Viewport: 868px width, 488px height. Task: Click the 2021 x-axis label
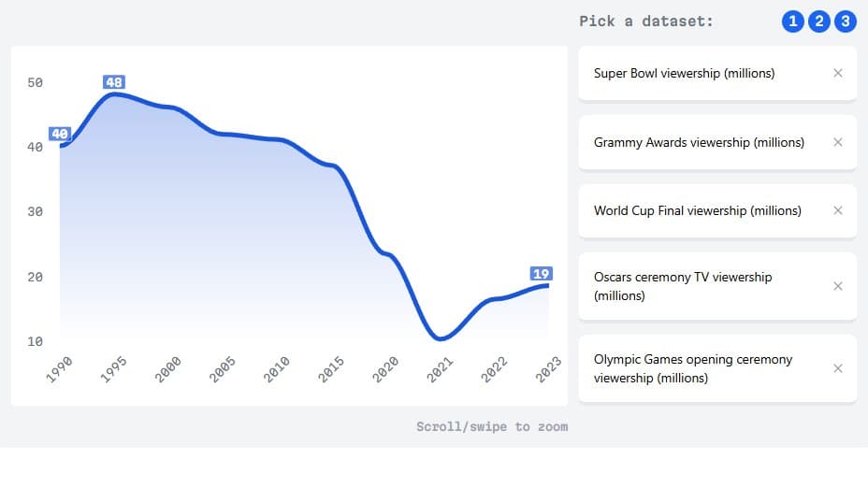(x=441, y=370)
